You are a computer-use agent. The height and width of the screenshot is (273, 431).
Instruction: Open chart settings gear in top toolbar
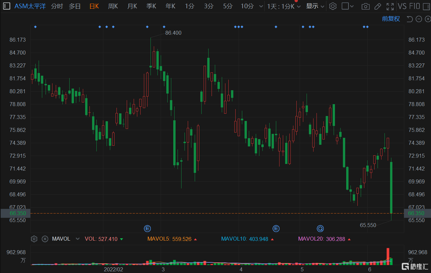pos(333,6)
